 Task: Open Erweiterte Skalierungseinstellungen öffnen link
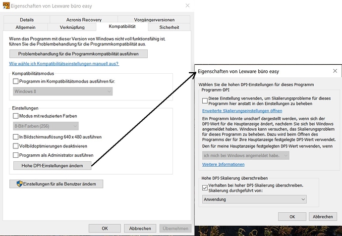tap(242, 111)
